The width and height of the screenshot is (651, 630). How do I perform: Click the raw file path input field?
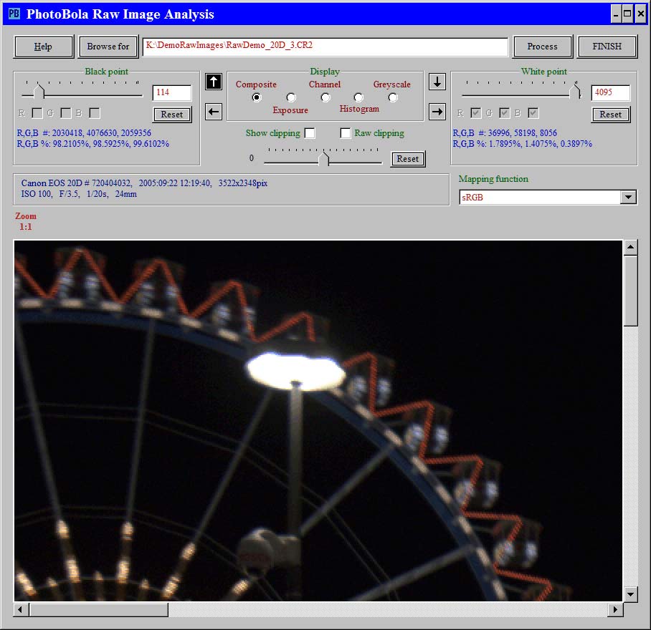click(325, 47)
